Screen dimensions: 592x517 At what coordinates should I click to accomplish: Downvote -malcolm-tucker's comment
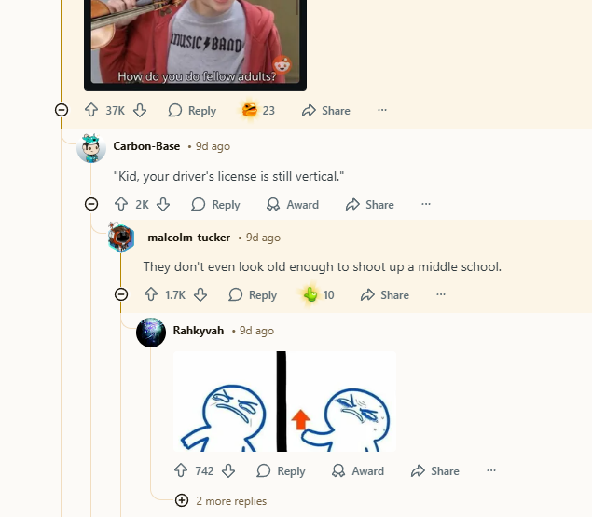[200, 294]
